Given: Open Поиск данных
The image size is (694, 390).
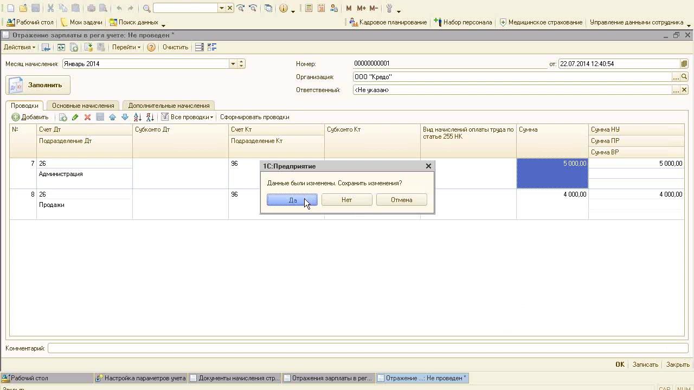Looking at the screenshot, I should tap(134, 22).
